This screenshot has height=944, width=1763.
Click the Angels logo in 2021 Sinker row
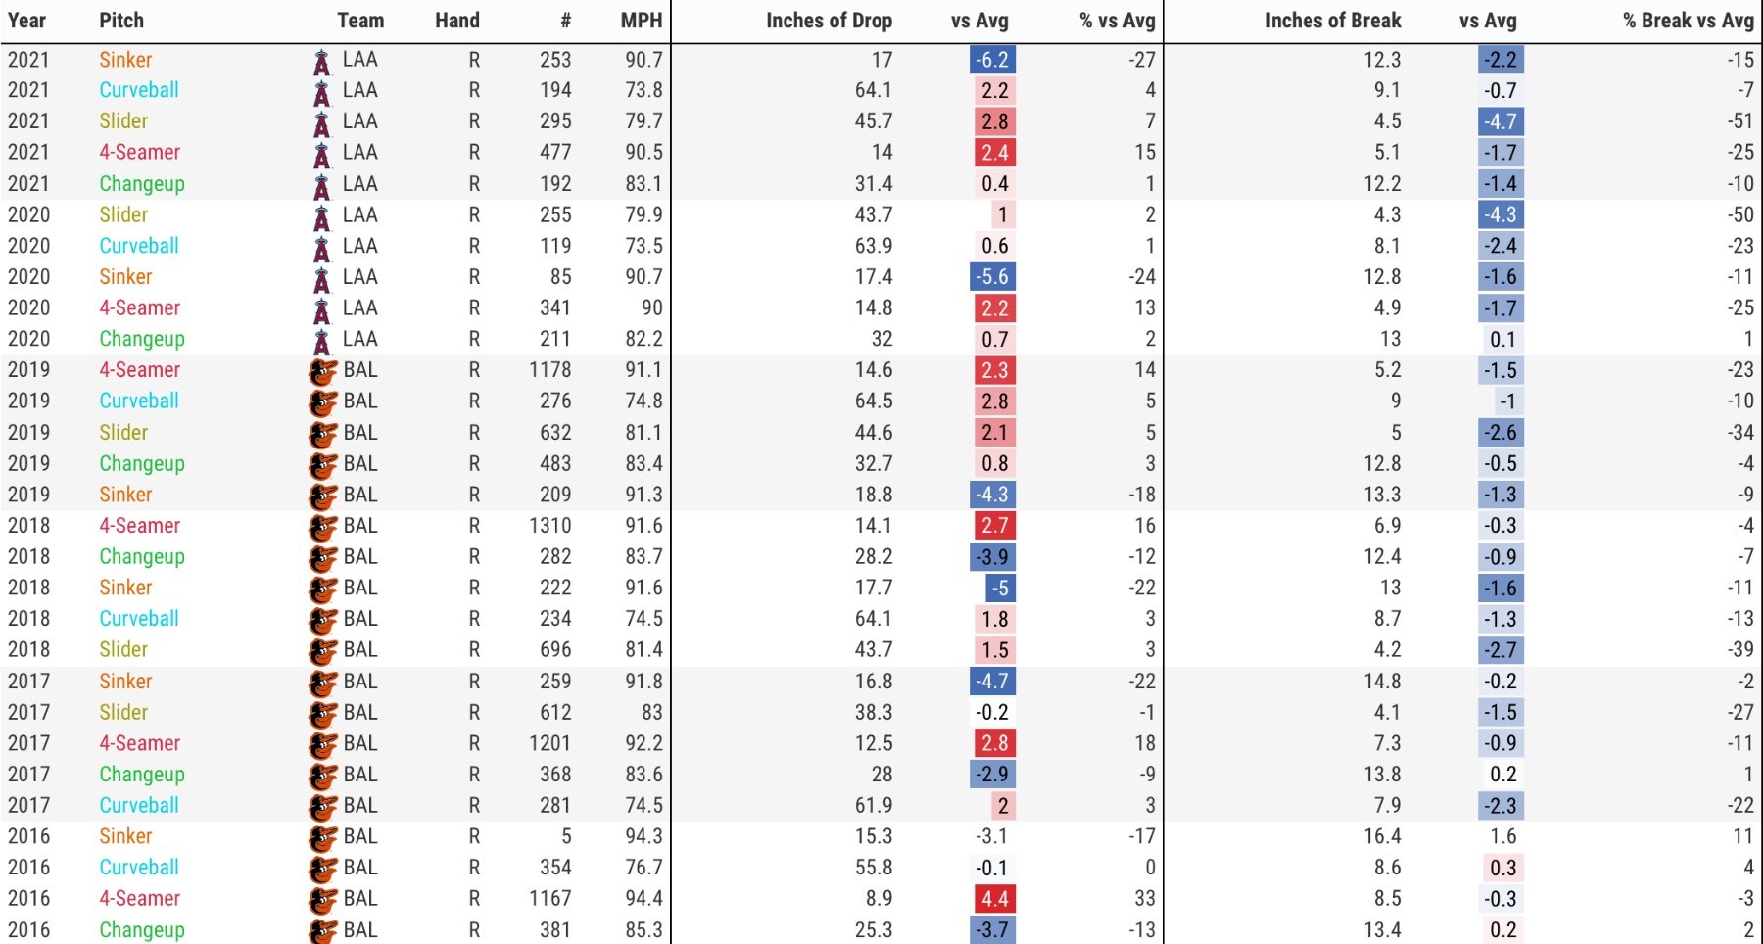321,61
